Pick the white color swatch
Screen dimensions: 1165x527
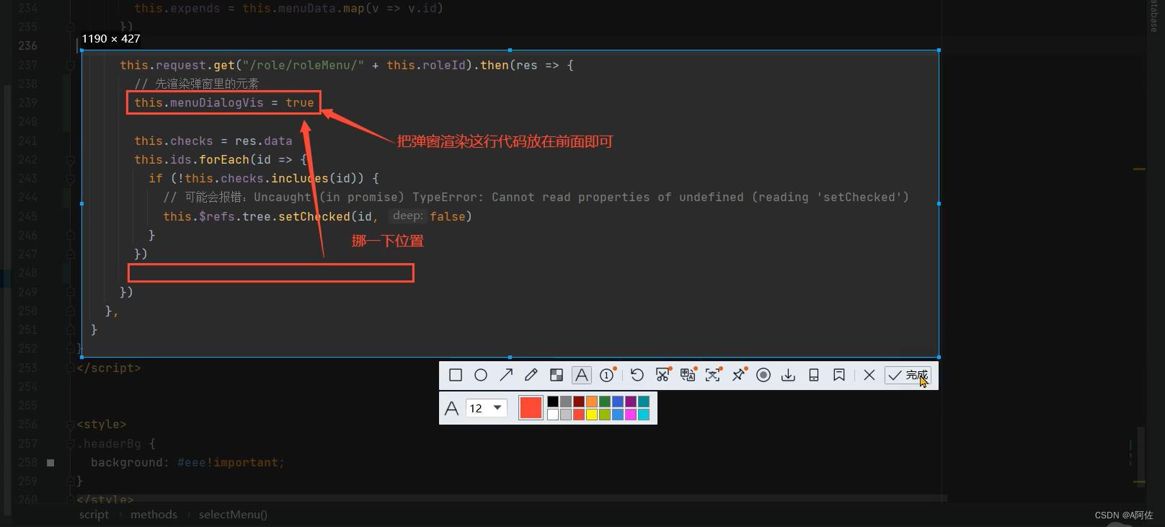(553, 415)
